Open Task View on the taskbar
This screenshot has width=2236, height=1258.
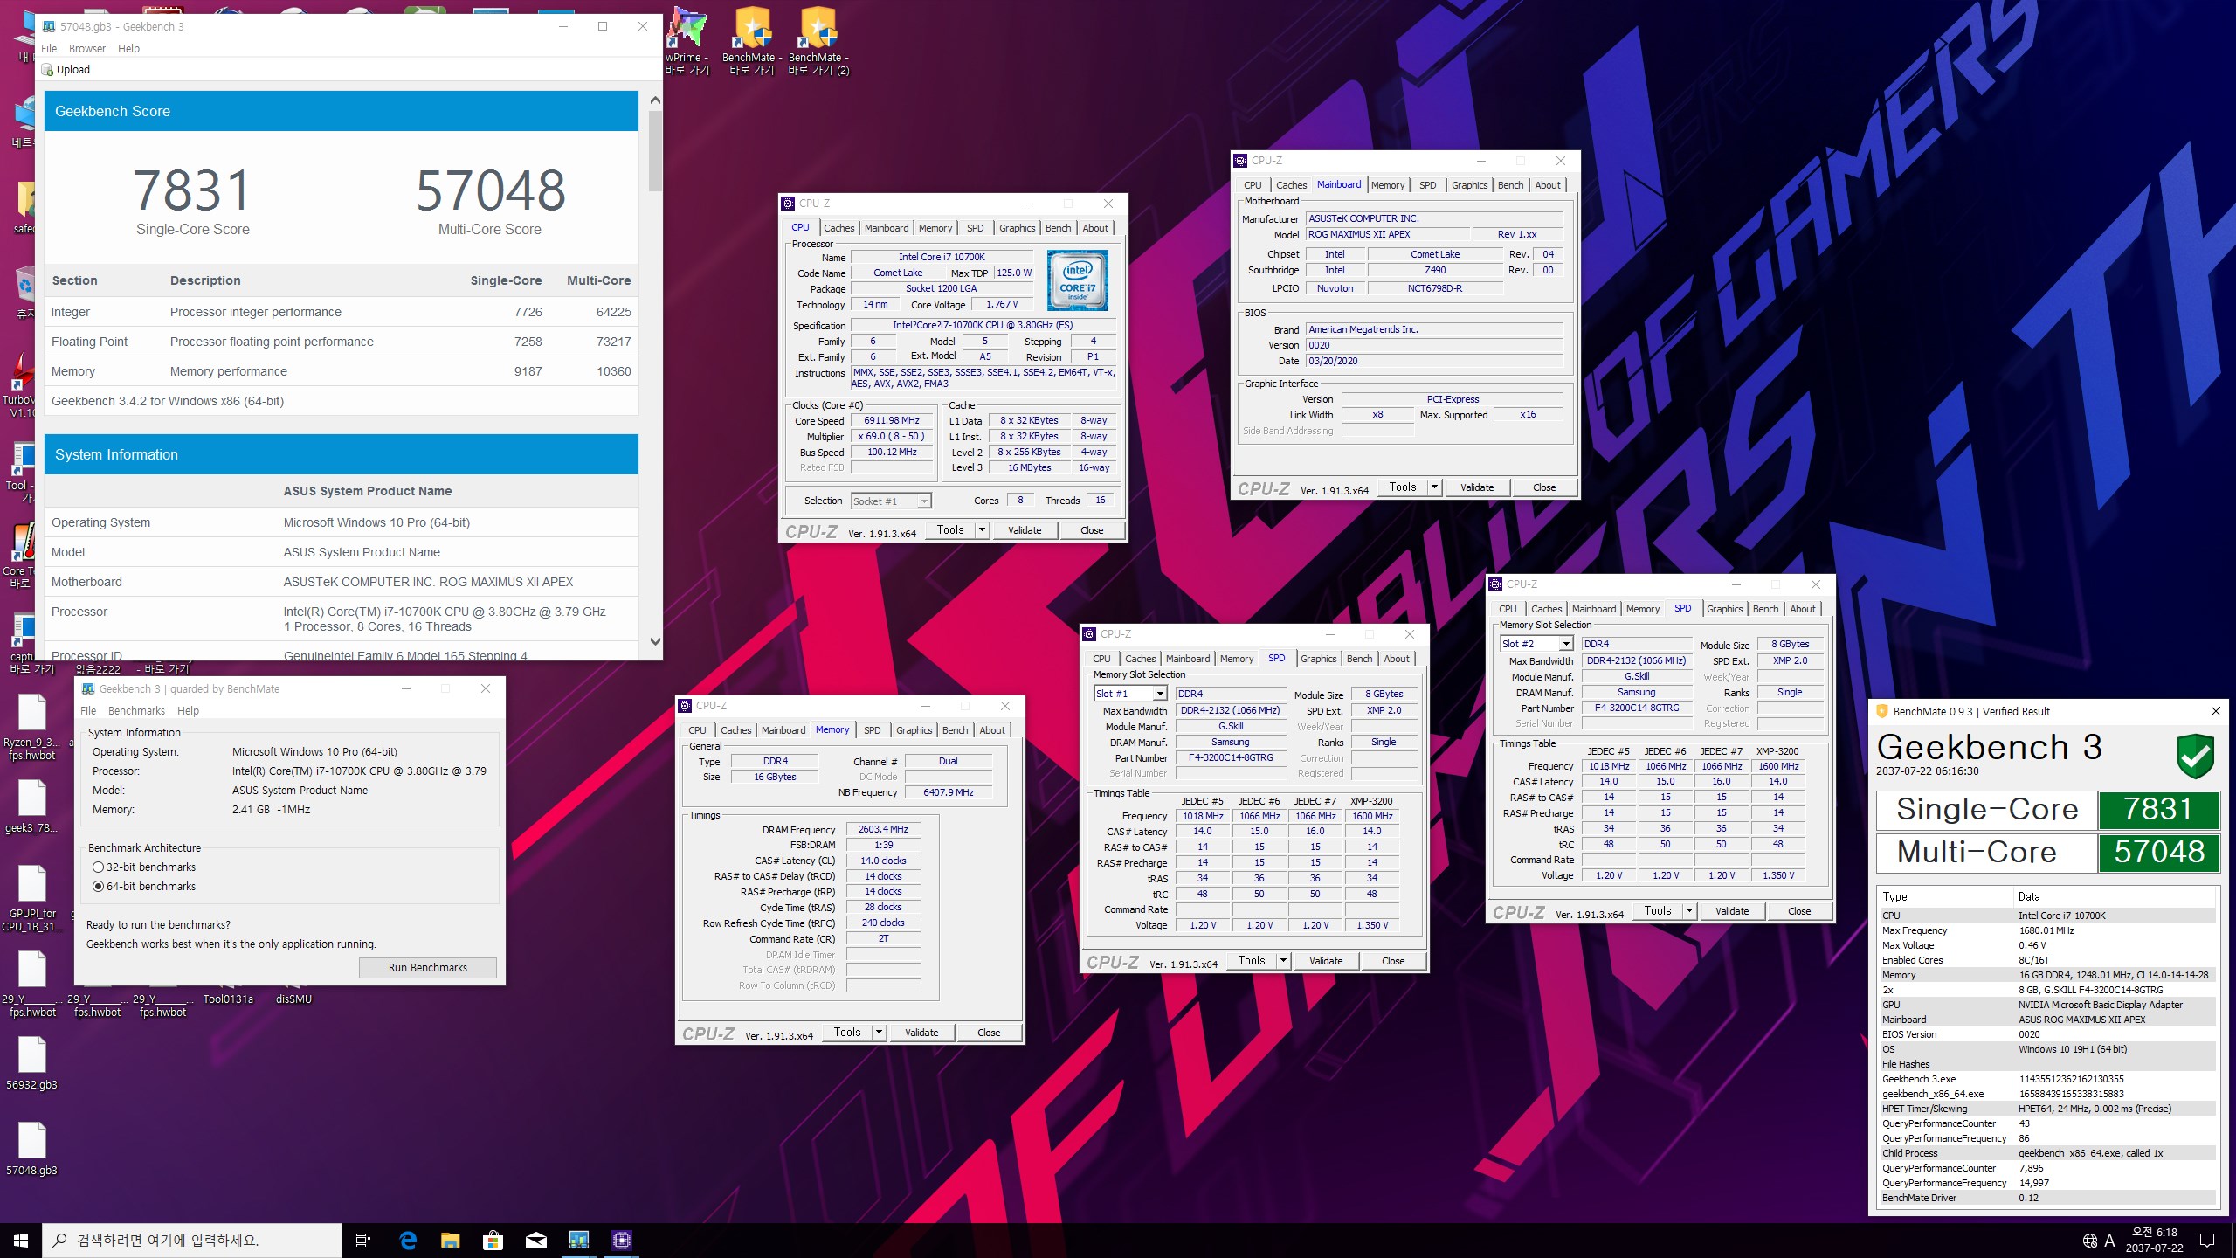coord(363,1241)
